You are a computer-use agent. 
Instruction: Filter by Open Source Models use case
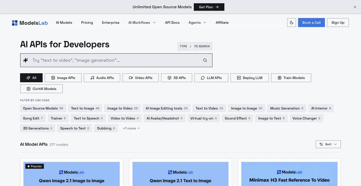[x=43, y=108]
